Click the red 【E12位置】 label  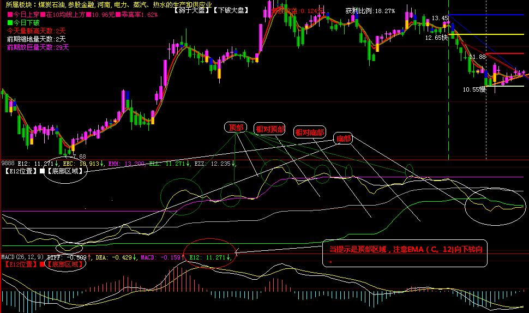click(x=21, y=264)
